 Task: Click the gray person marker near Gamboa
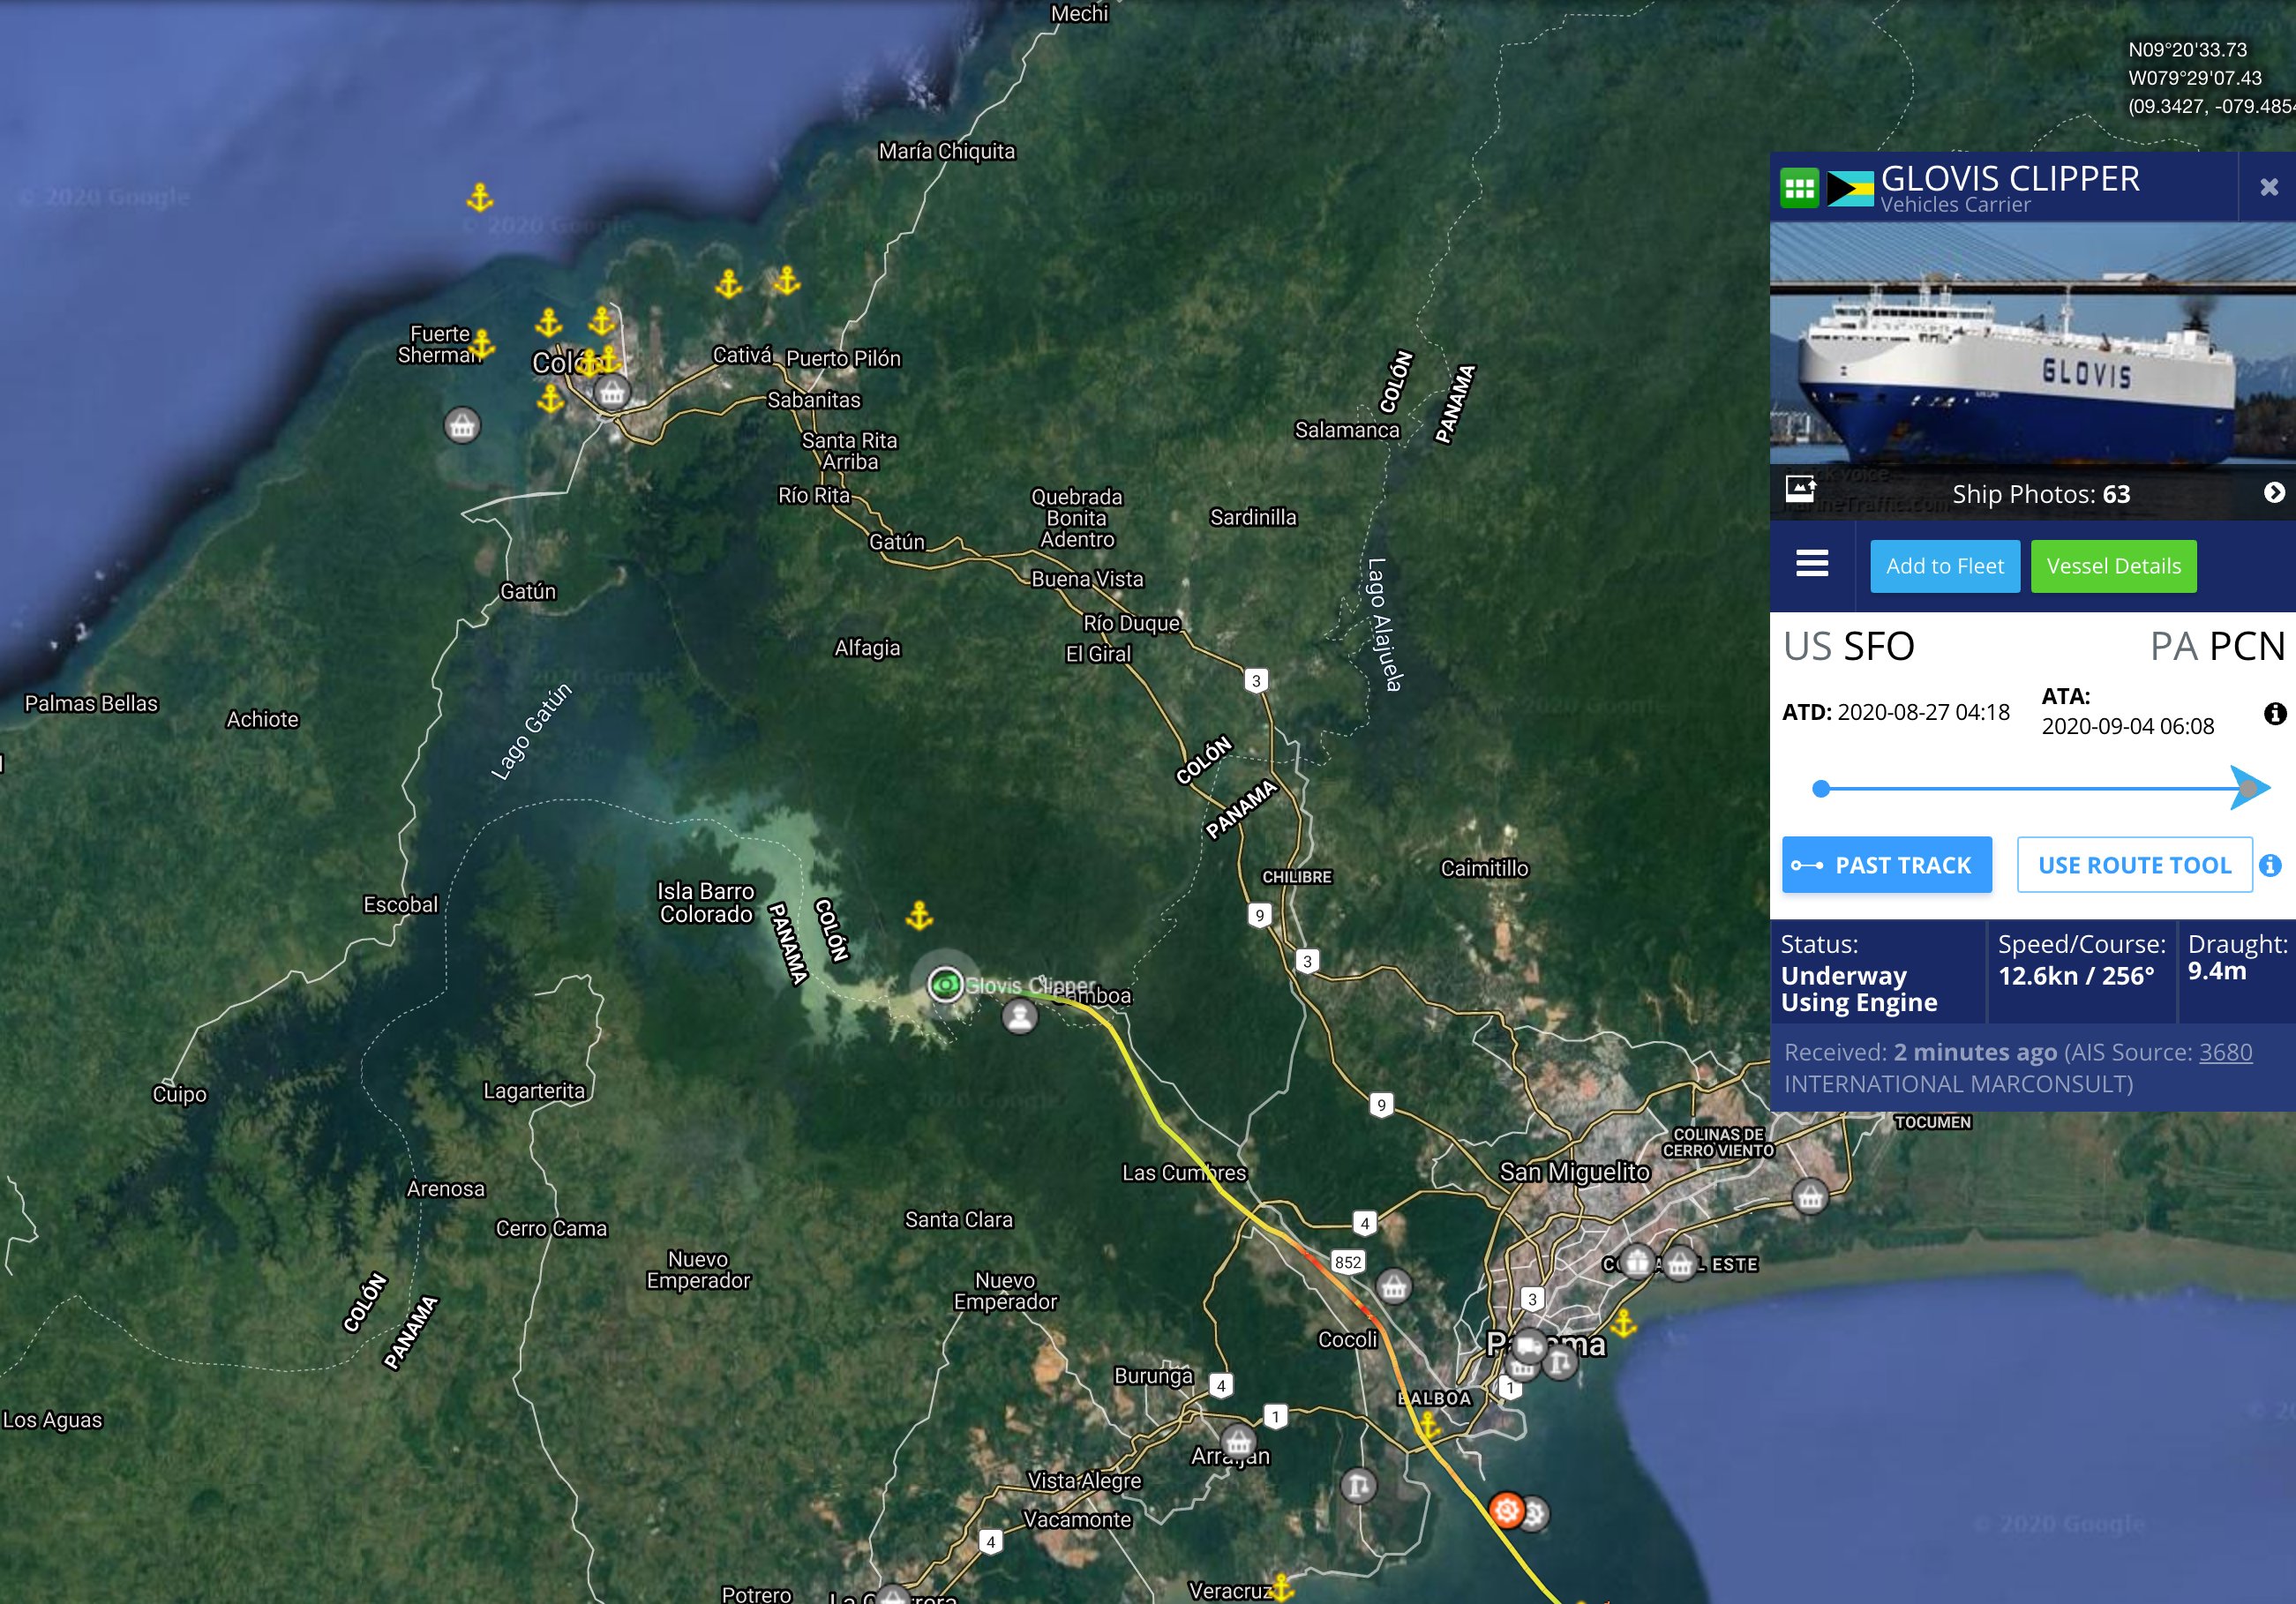(x=1020, y=1017)
